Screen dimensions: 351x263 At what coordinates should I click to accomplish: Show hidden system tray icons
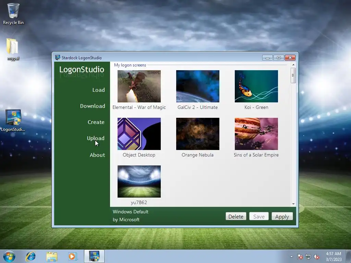pos(291,256)
